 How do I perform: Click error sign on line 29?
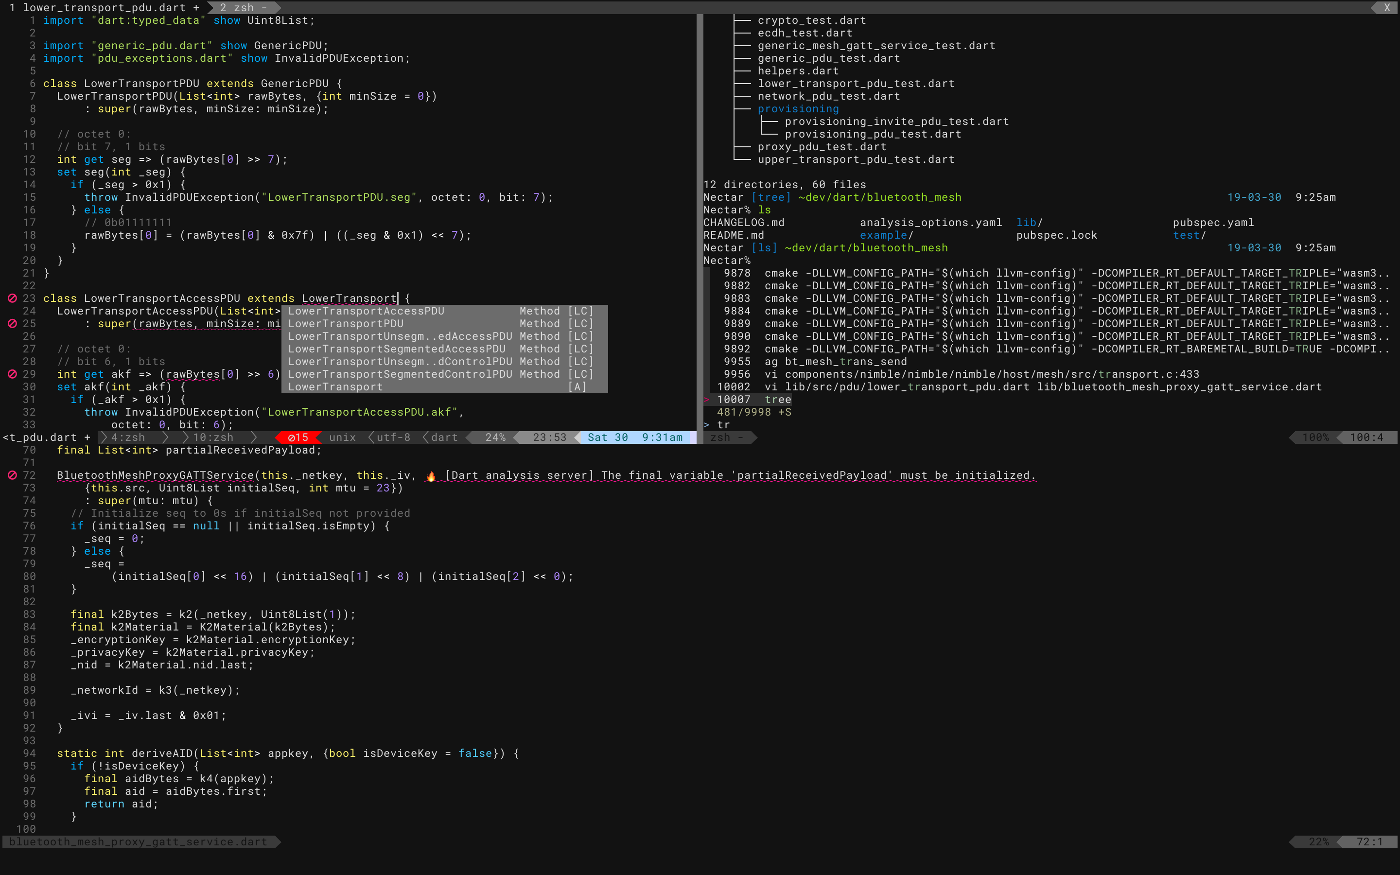tap(12, 374)
